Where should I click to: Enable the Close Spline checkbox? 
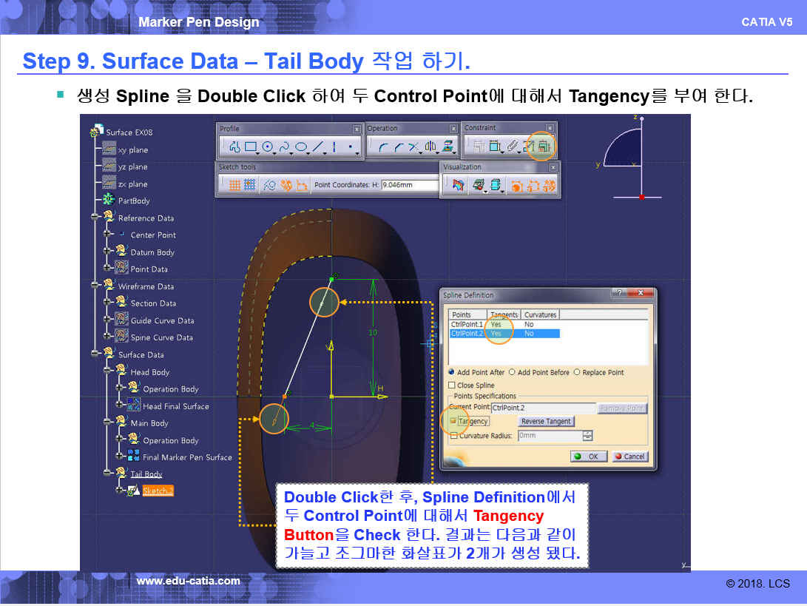tap(452, 386)
